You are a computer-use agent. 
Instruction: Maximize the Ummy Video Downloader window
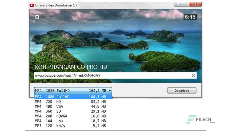(x=185, y=4)
